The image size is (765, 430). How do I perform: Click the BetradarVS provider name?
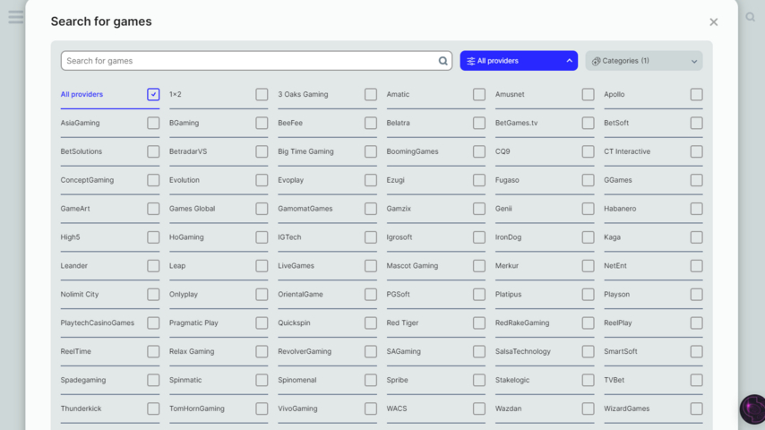188,151
